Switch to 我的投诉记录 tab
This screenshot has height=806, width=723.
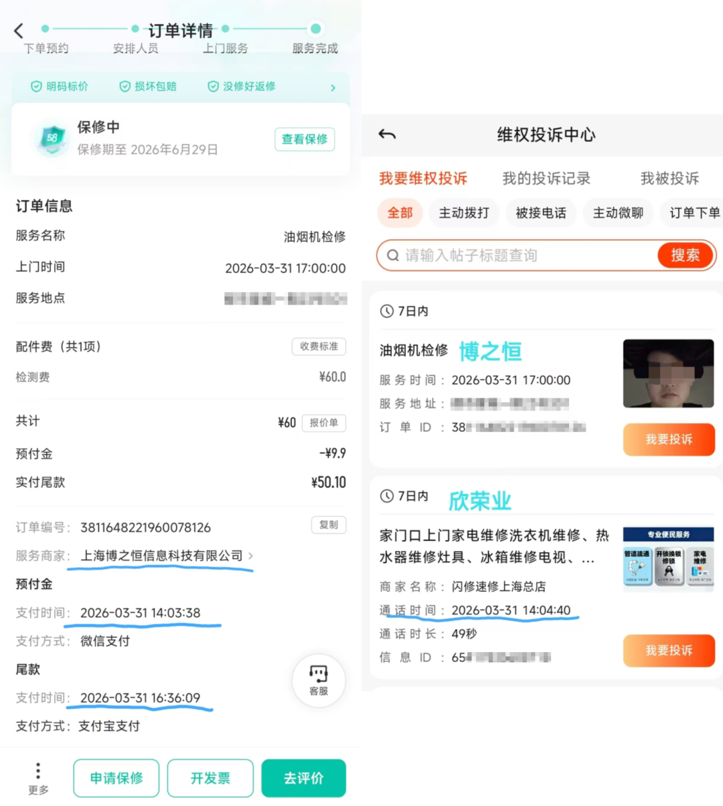[546, 178]
